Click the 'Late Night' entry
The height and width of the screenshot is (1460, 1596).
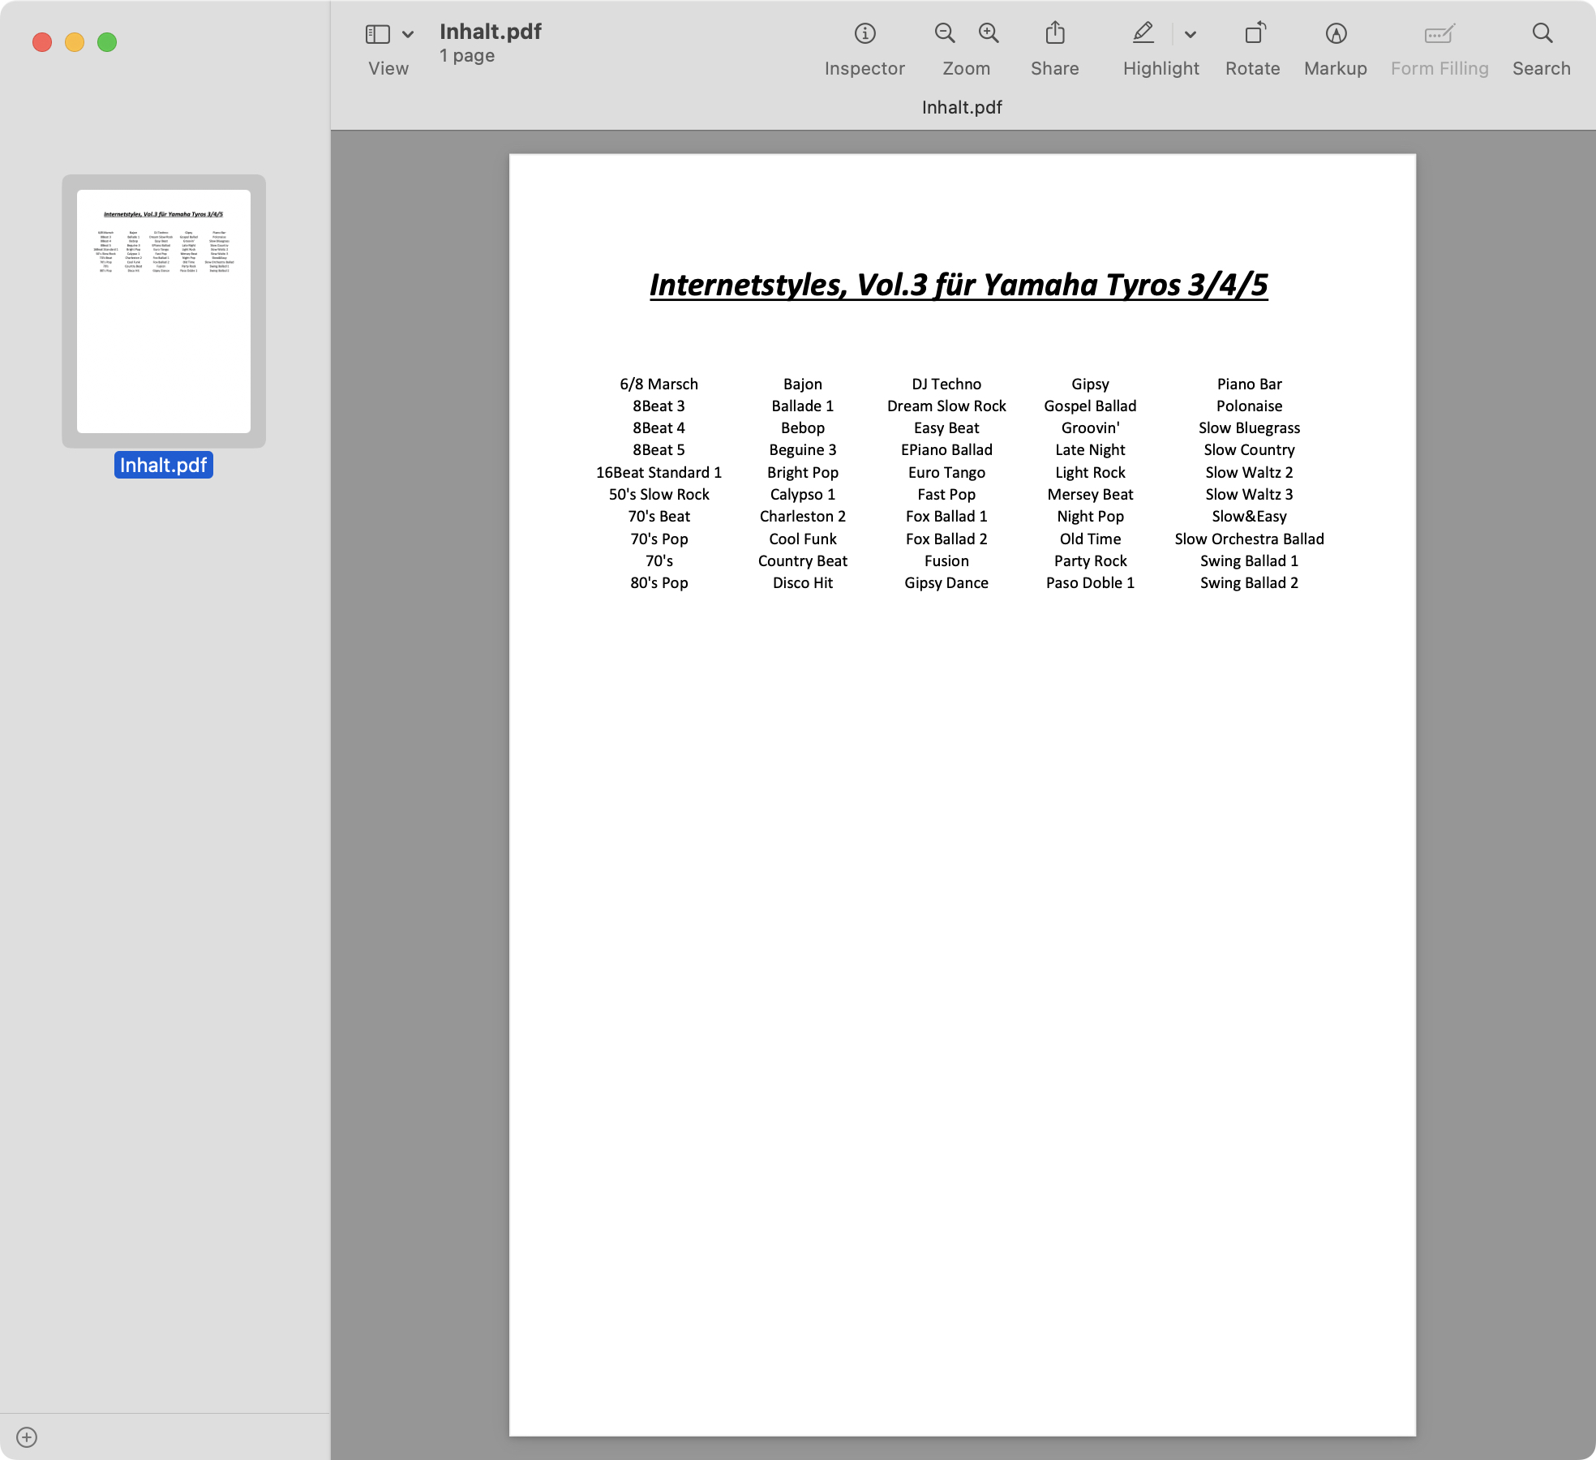pos(1090,449)
